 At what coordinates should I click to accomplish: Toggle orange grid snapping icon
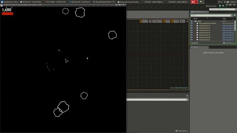coord(164,21)
